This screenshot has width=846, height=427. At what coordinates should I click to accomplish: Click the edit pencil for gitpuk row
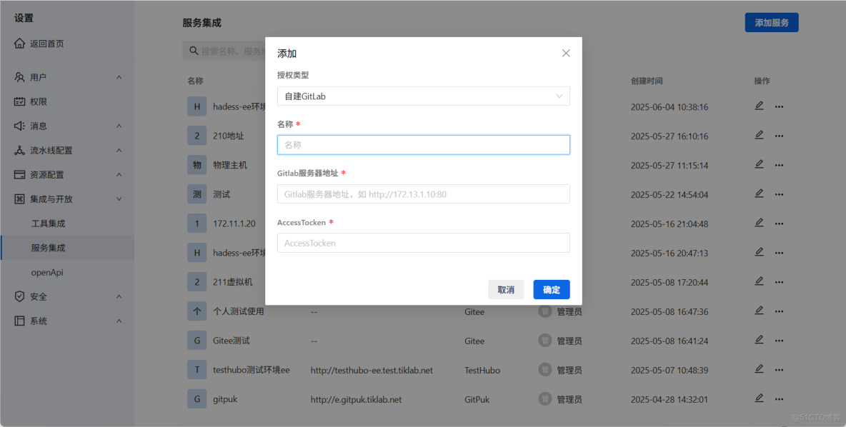759,398
